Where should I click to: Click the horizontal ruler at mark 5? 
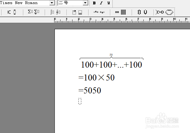(x=114, y=20)
